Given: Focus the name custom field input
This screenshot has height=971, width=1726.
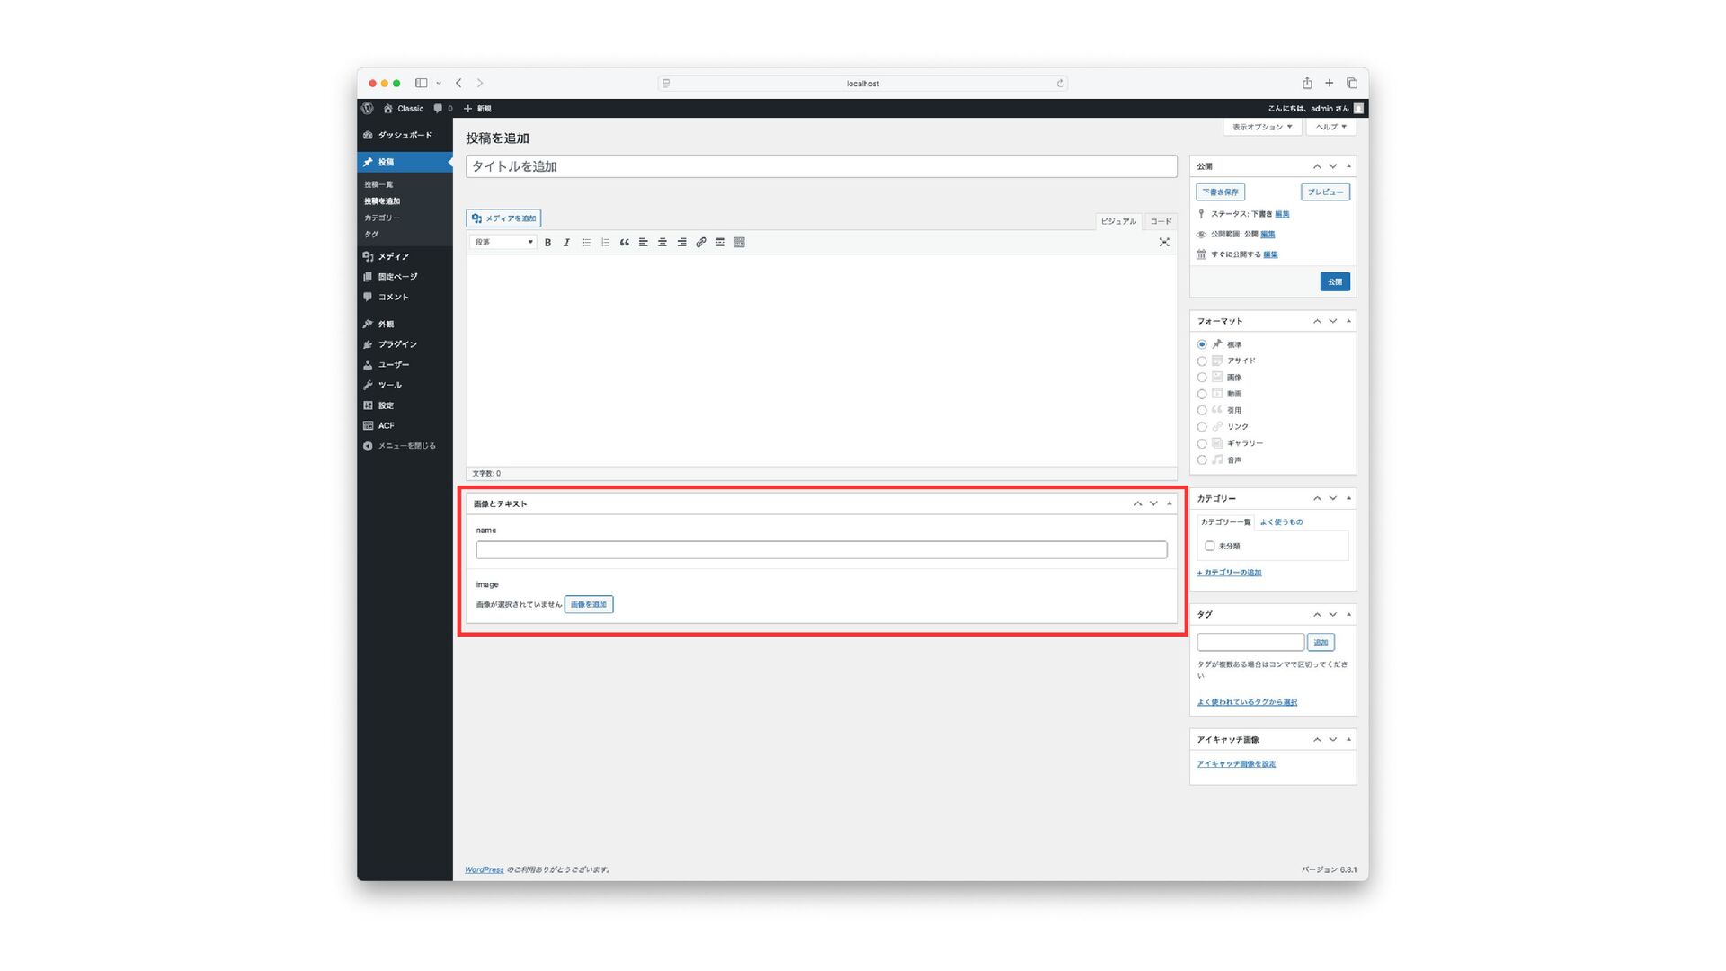Looking at the screenshot, I should [822, 550].
